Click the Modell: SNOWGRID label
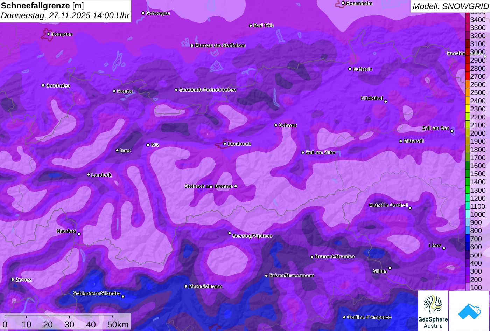 click(450, 6)
